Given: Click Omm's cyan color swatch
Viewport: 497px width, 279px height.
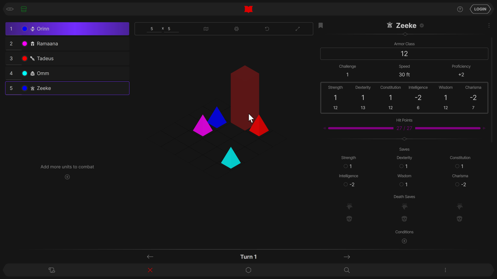Looking at the screenshot, I should click(25, 73).
